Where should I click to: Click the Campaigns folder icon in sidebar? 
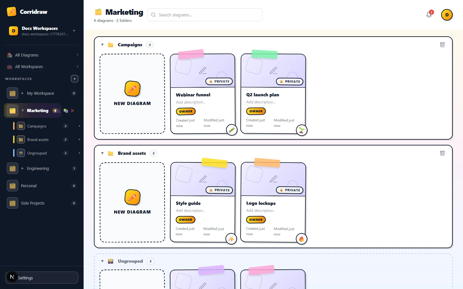(21, 126)
